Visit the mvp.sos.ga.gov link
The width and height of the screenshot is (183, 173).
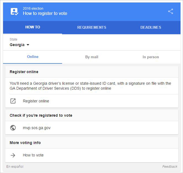(37, 128)
